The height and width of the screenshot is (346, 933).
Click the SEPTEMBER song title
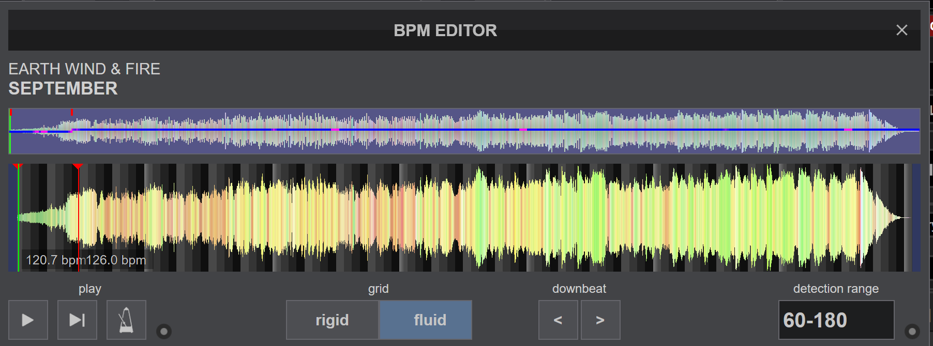coord(63,88)
